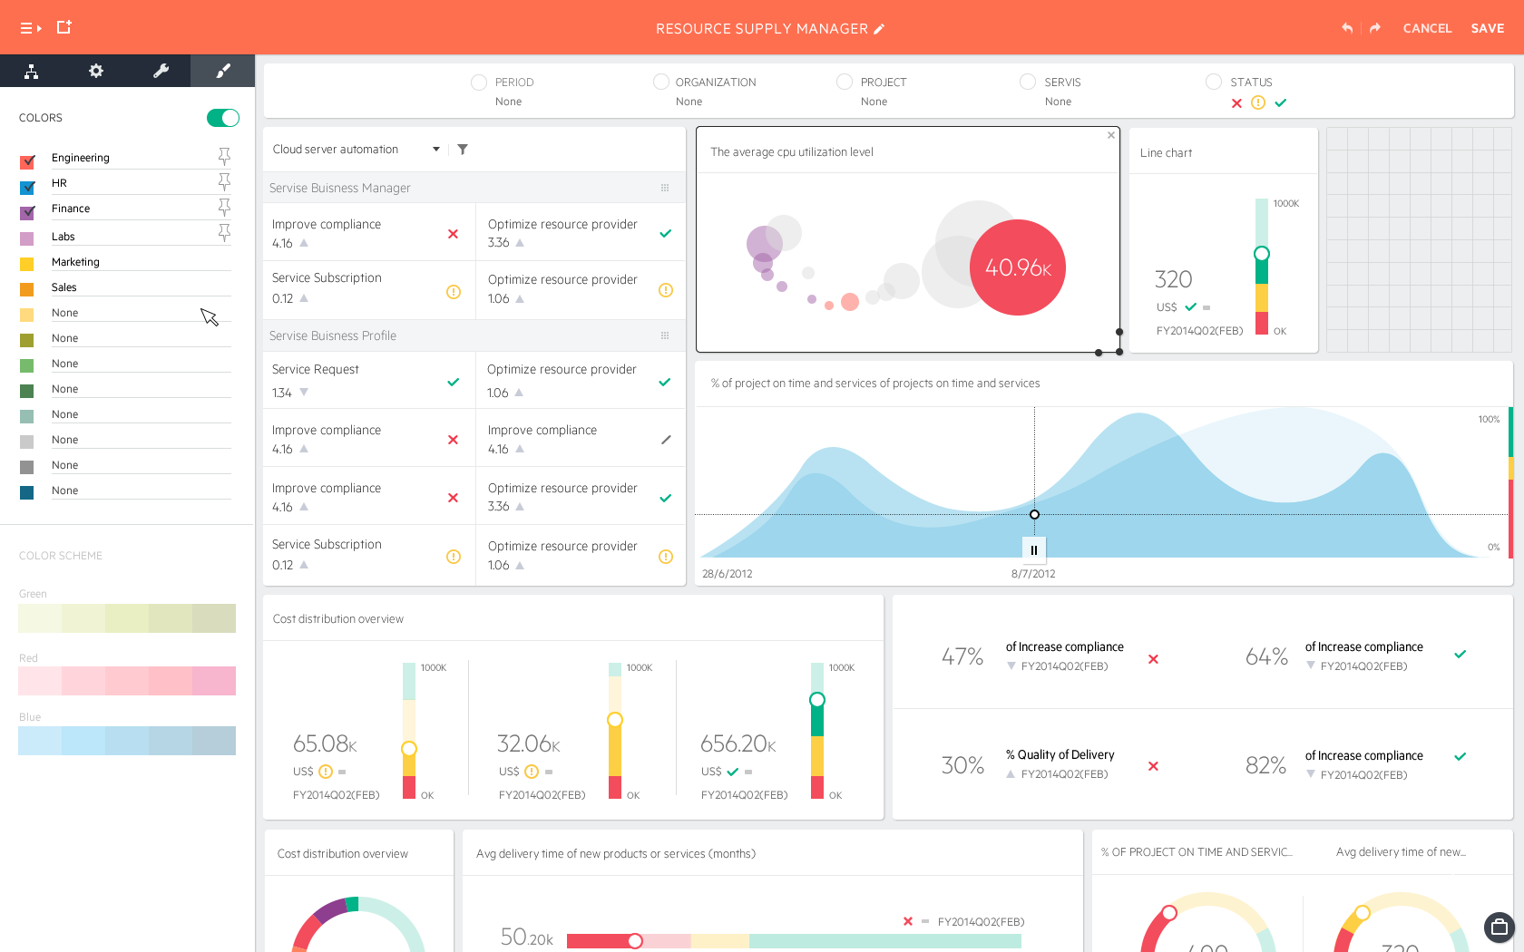Image resolution: width=1524 pixels, height=952 pixels.
Task: Uncheck the Engineering color checkbox
Action: tap(27, 161)
